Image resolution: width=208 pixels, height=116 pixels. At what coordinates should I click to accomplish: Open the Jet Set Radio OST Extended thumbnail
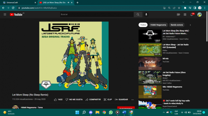150,49
